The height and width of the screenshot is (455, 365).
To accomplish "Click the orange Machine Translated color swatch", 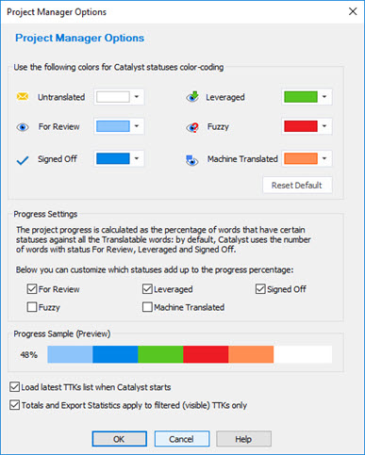I will point(301,158).
